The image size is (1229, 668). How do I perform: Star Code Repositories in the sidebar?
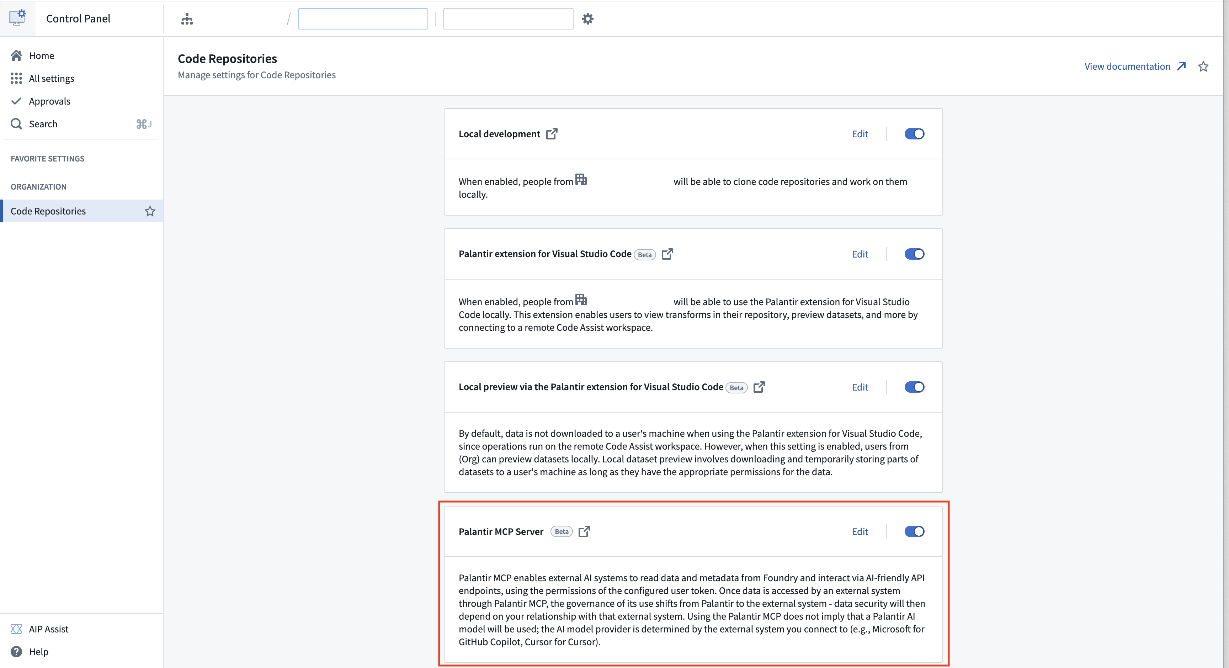tap(150, 211)
